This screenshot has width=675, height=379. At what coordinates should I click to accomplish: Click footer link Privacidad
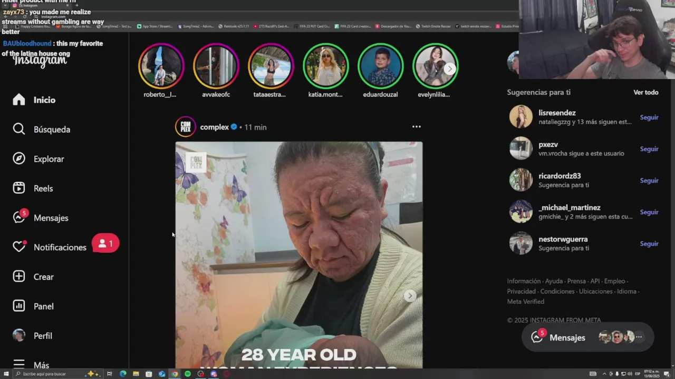click(x=522, y=291)
